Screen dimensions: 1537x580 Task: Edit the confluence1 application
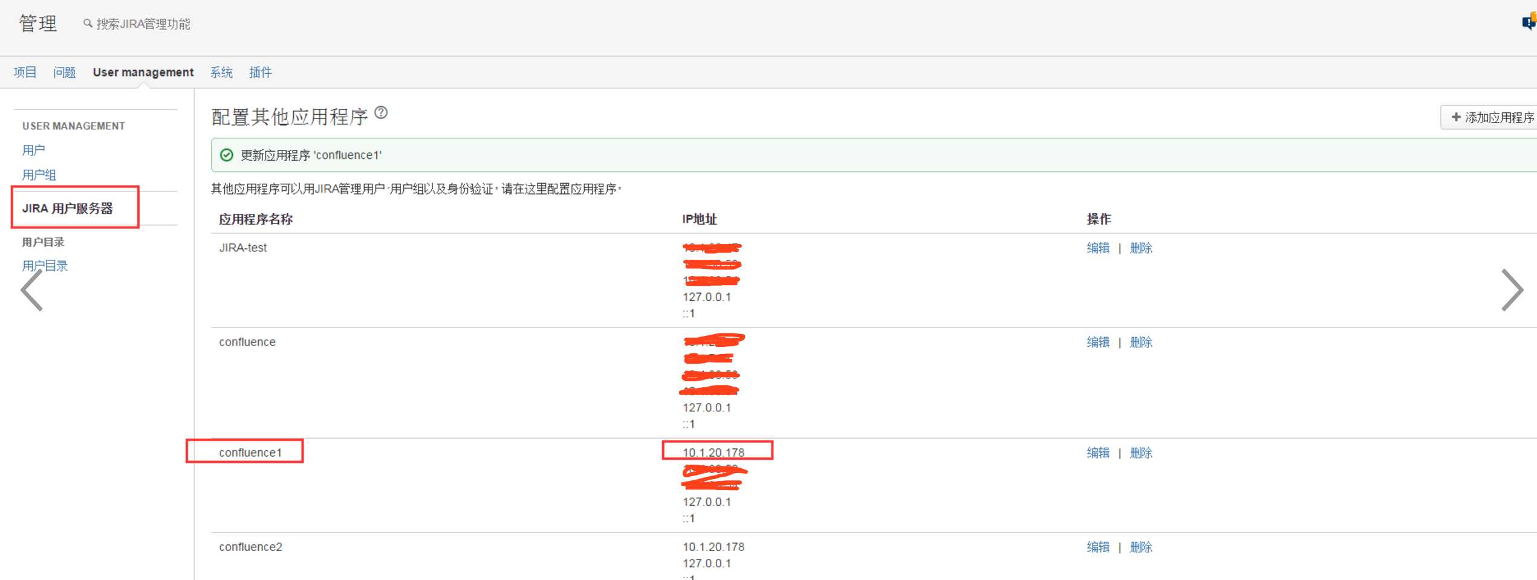point(1098,453)
